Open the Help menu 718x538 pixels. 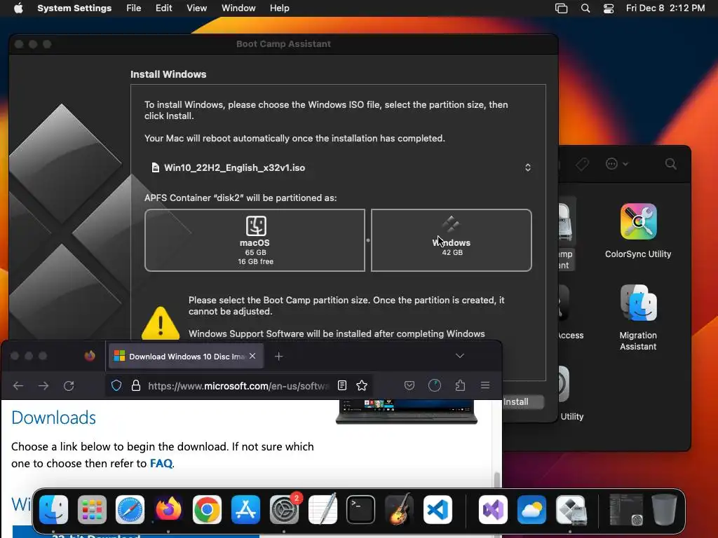pyautogui.click(x=279, y=8)
